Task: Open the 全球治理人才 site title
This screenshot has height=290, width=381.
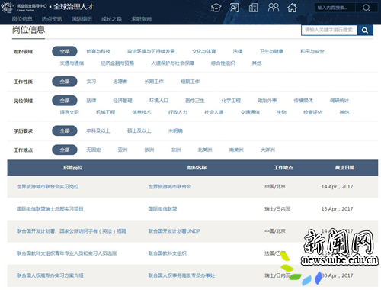Action: [x=74, y=7]
